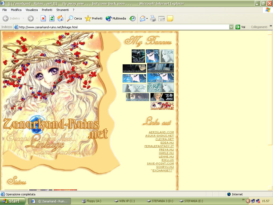The image size is (273, 205).
Task: Click the tray icon with red X
Action: click(258, 201)
